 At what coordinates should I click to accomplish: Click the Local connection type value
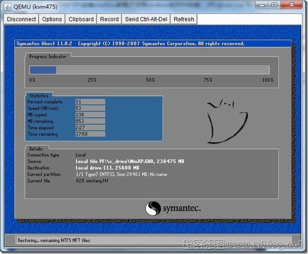[80, 155]
